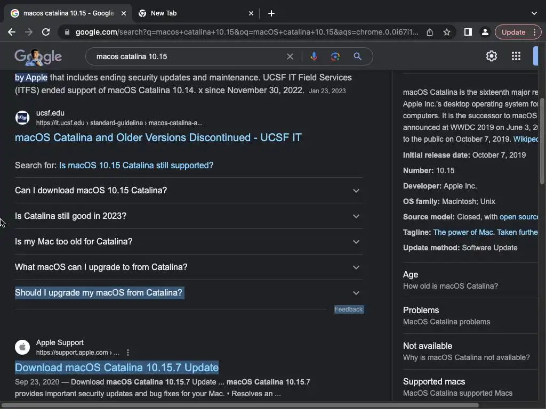546x409 pixels.
Task: Expand "Can I download macOS 10.15 Catalina?"
Action: click(x=356, y=191)
